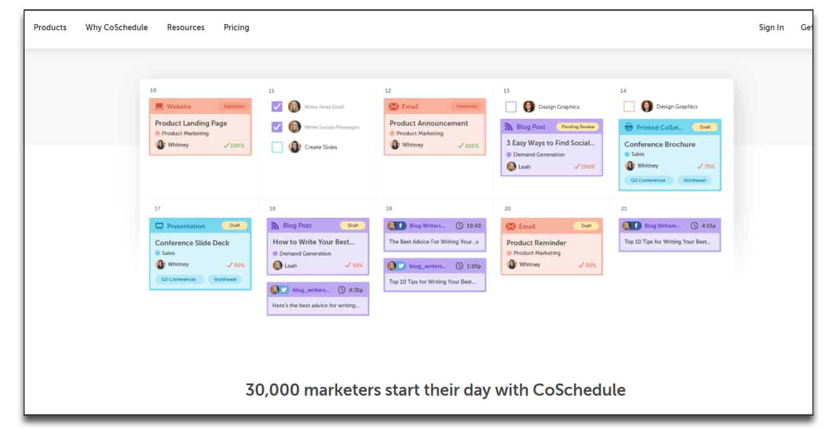Click the Sign In link
This screenshot has width=837, height=430.
pyautogui.click(x=771, y=27)
